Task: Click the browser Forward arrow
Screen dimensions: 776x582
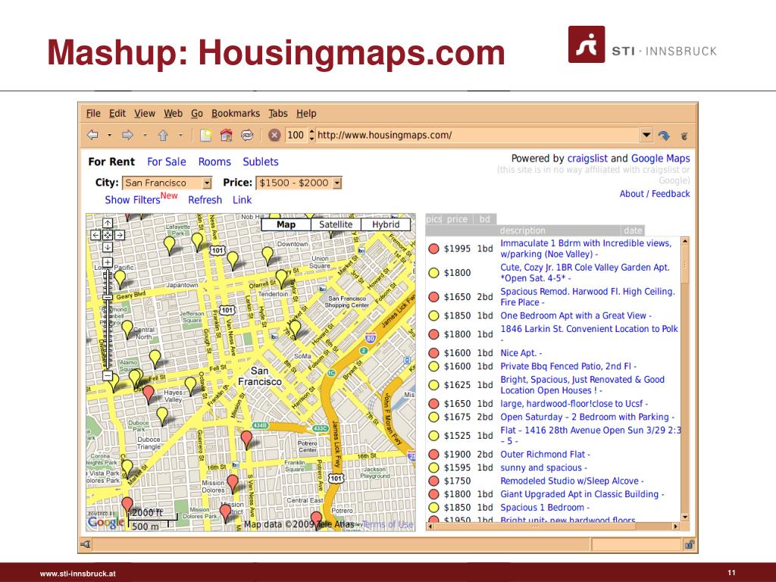Action: [x=127, y=135]
